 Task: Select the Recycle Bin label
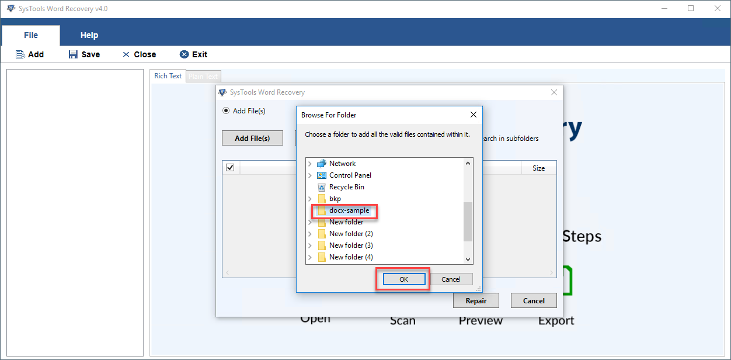click(347, 187)
